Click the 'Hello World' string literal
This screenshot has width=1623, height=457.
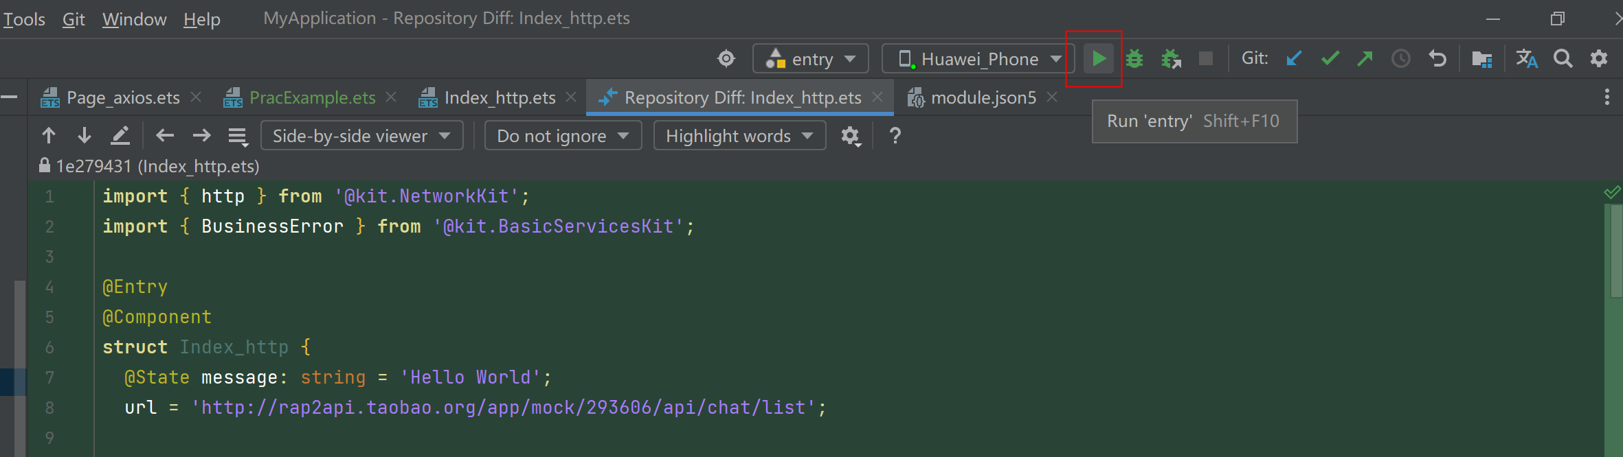coord(471,377)
